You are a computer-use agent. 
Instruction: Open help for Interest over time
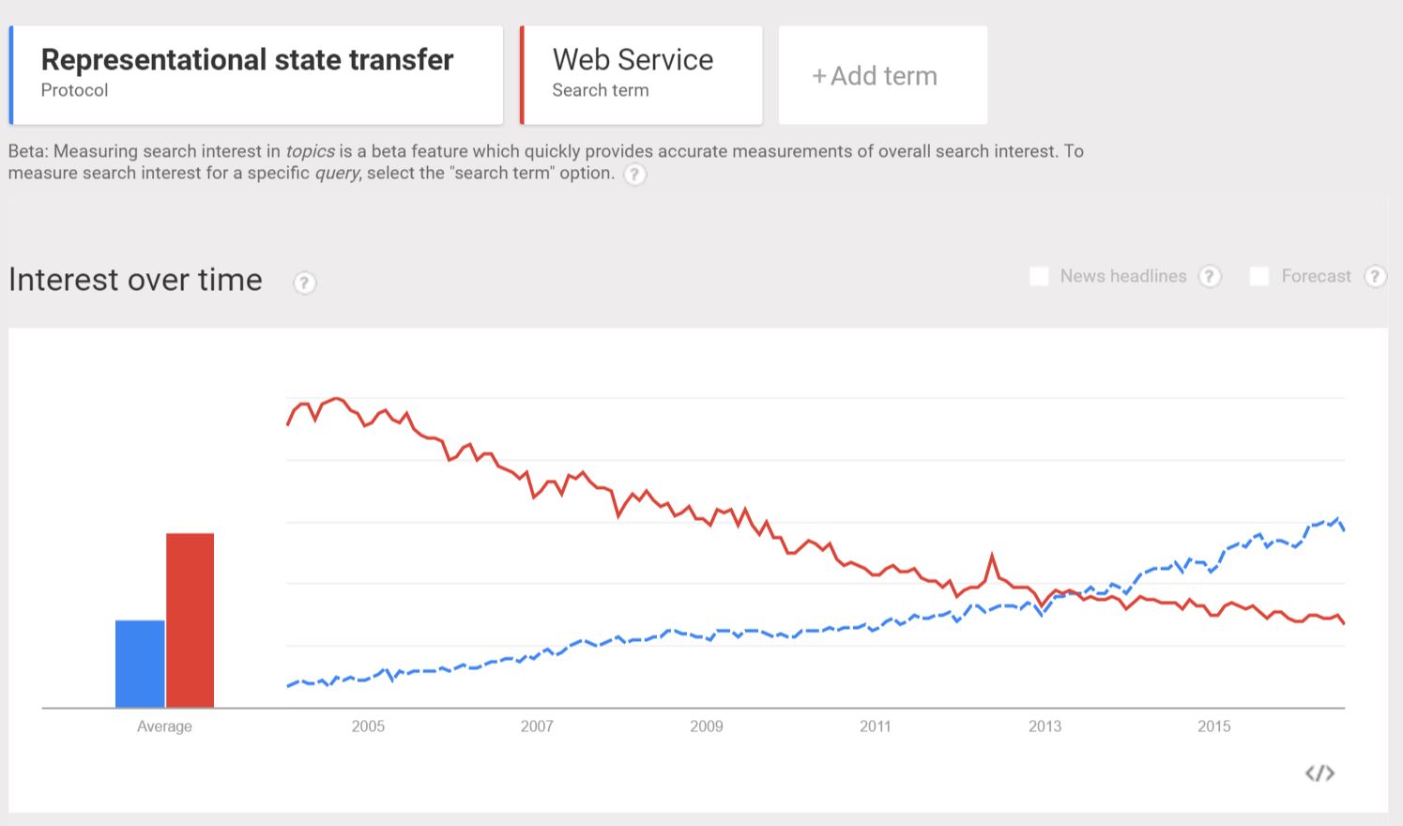click(304, 283)
